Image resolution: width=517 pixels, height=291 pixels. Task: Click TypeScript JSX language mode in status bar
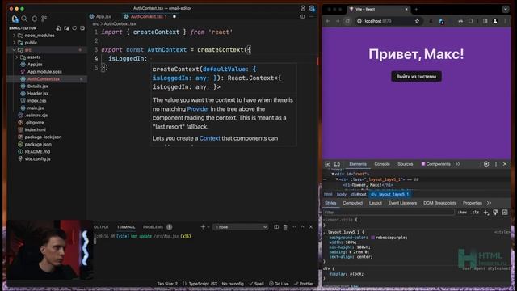(x=203, y=284)
